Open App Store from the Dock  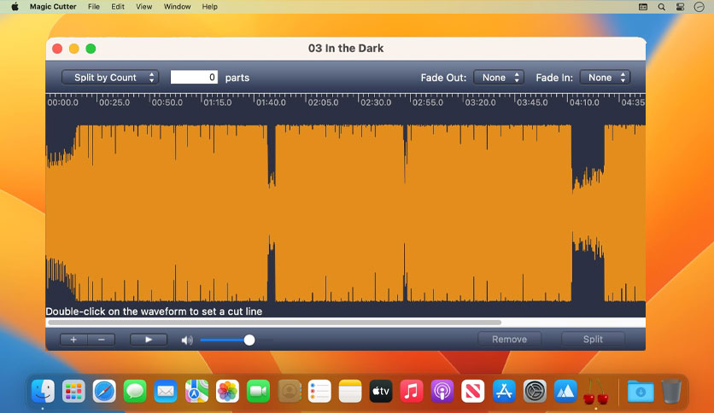(x=504, y=391)
